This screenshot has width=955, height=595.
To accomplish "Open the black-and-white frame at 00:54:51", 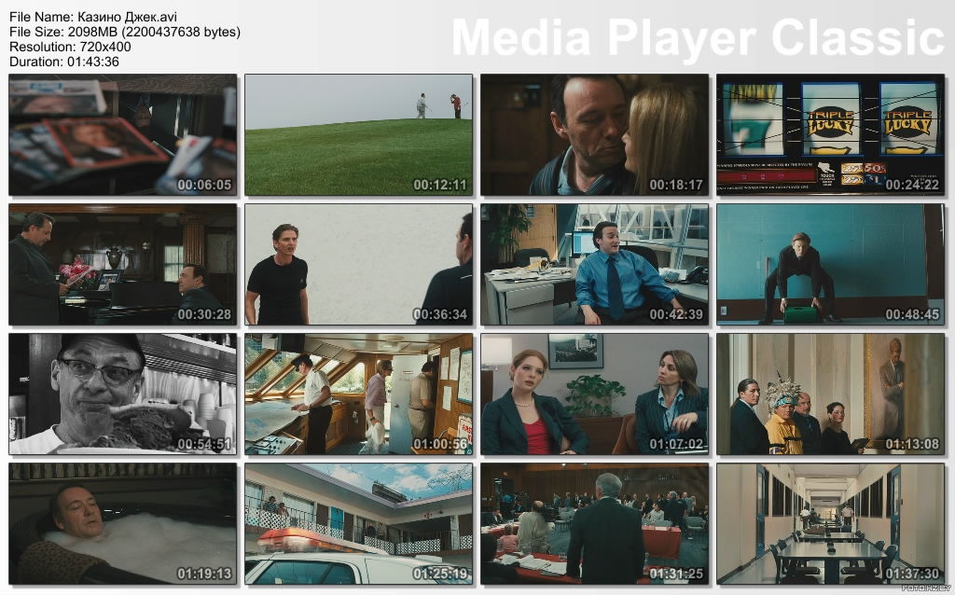I will click(x=122, y=394).
